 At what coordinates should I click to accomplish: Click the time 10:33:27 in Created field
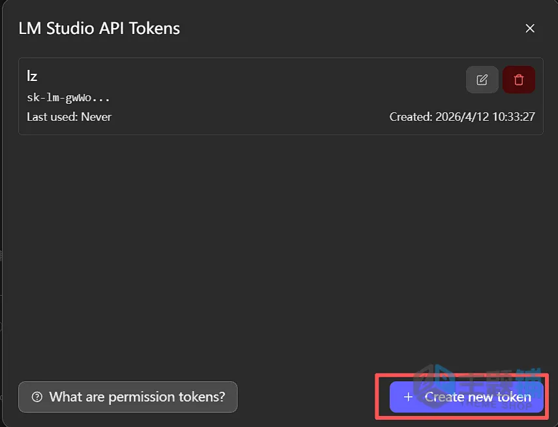pyautogui.click(x=514, y=117)
